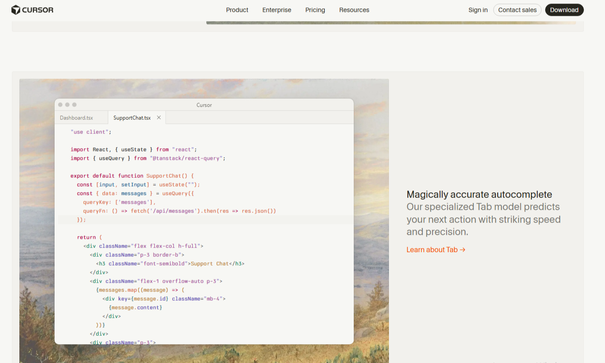The image size is (605, 363).
Task: Click the Sign in link
Action: click(478, 10)
